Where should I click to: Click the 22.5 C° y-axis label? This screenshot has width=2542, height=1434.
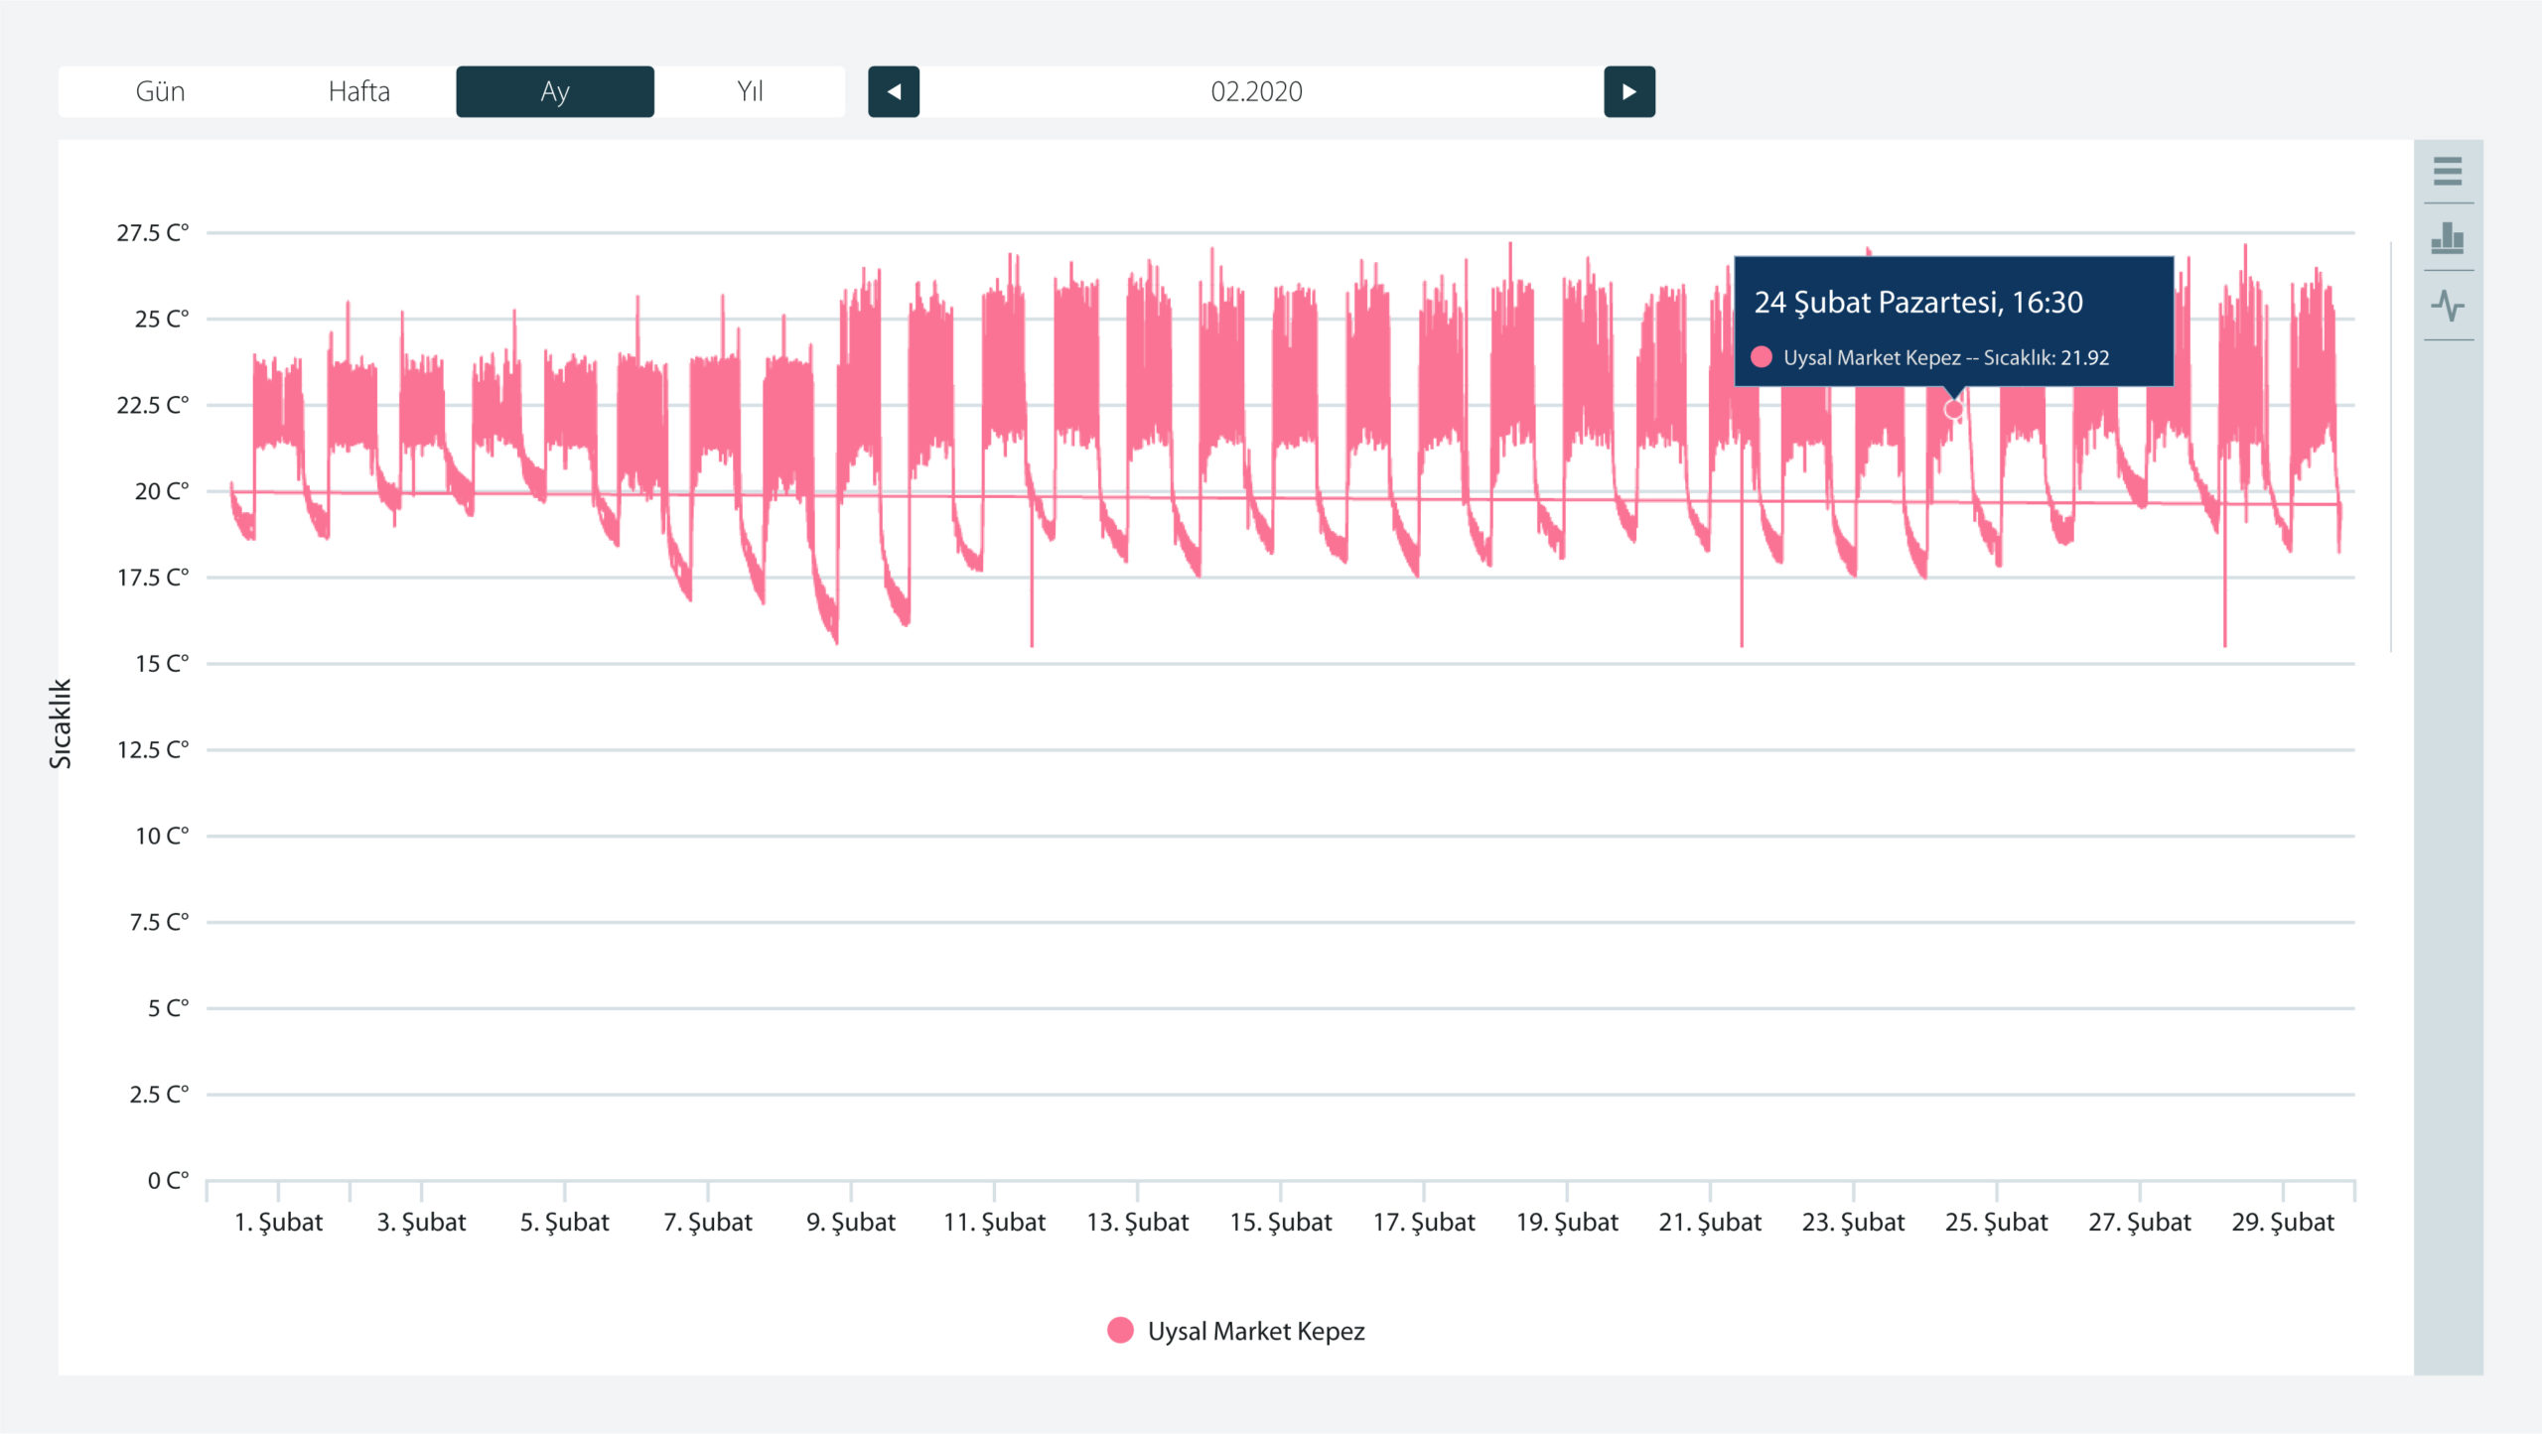tap(153, 405)
